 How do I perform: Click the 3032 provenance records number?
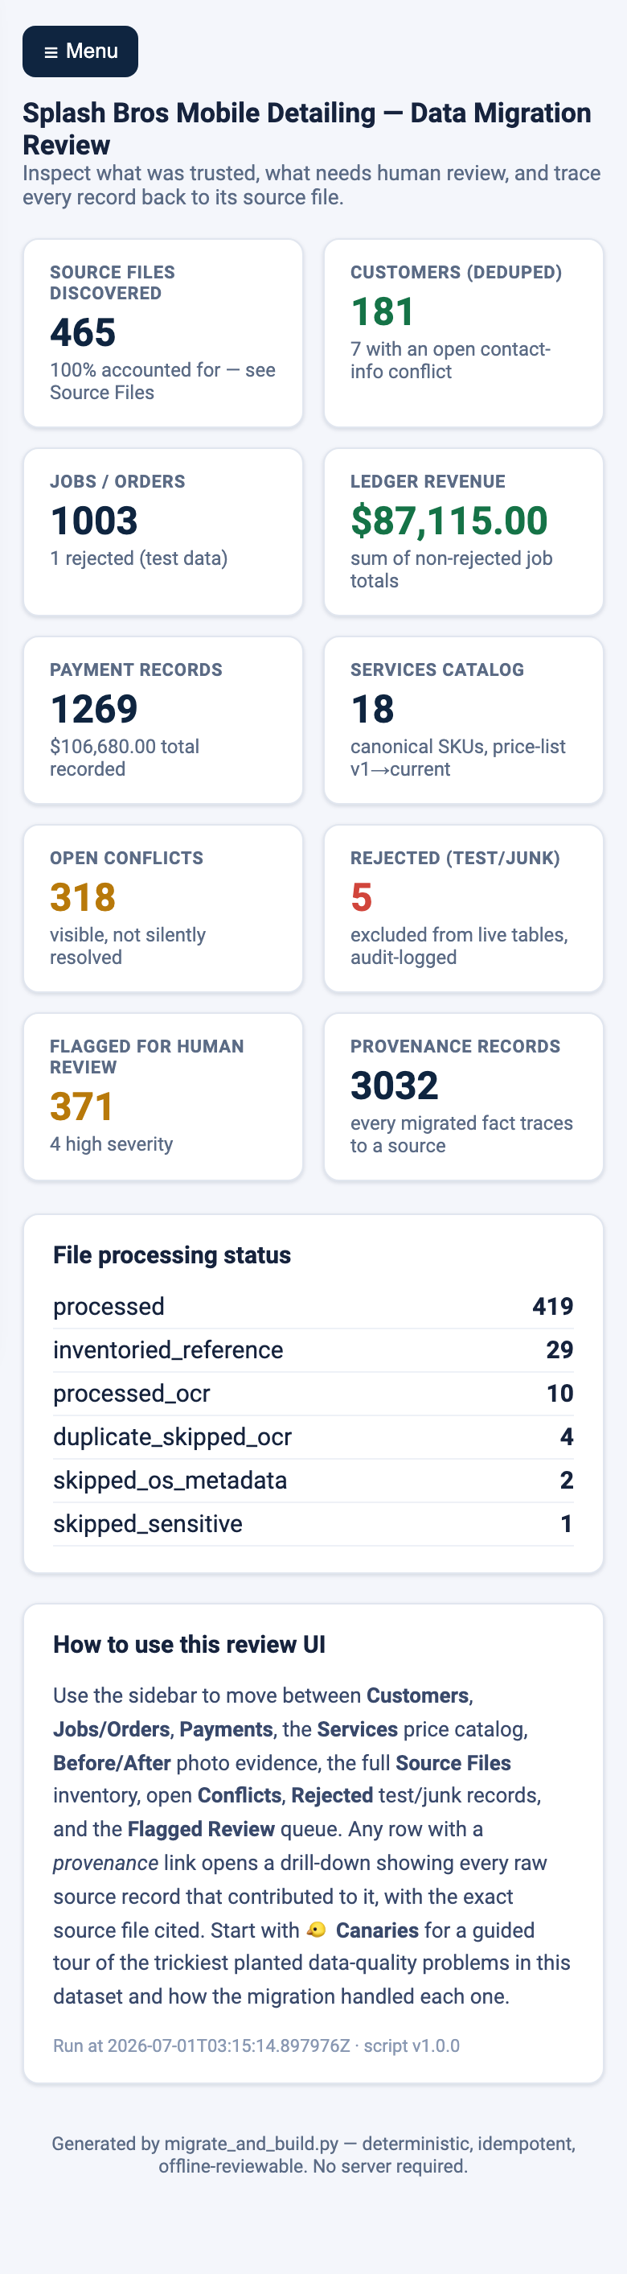click(x=394, y=1085)
